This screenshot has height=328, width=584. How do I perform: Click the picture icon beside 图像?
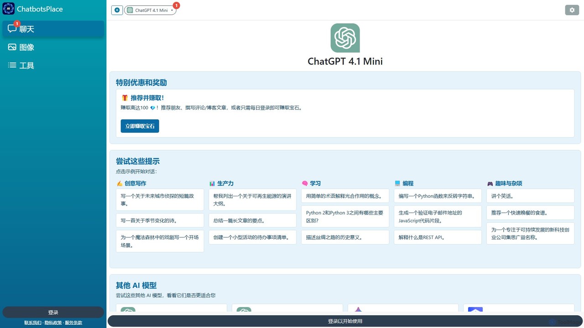pos(12,47)
